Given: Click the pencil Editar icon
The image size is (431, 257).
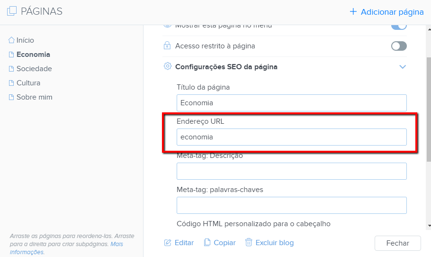Looking at the screenshot, I should click(x=167, y=243).
